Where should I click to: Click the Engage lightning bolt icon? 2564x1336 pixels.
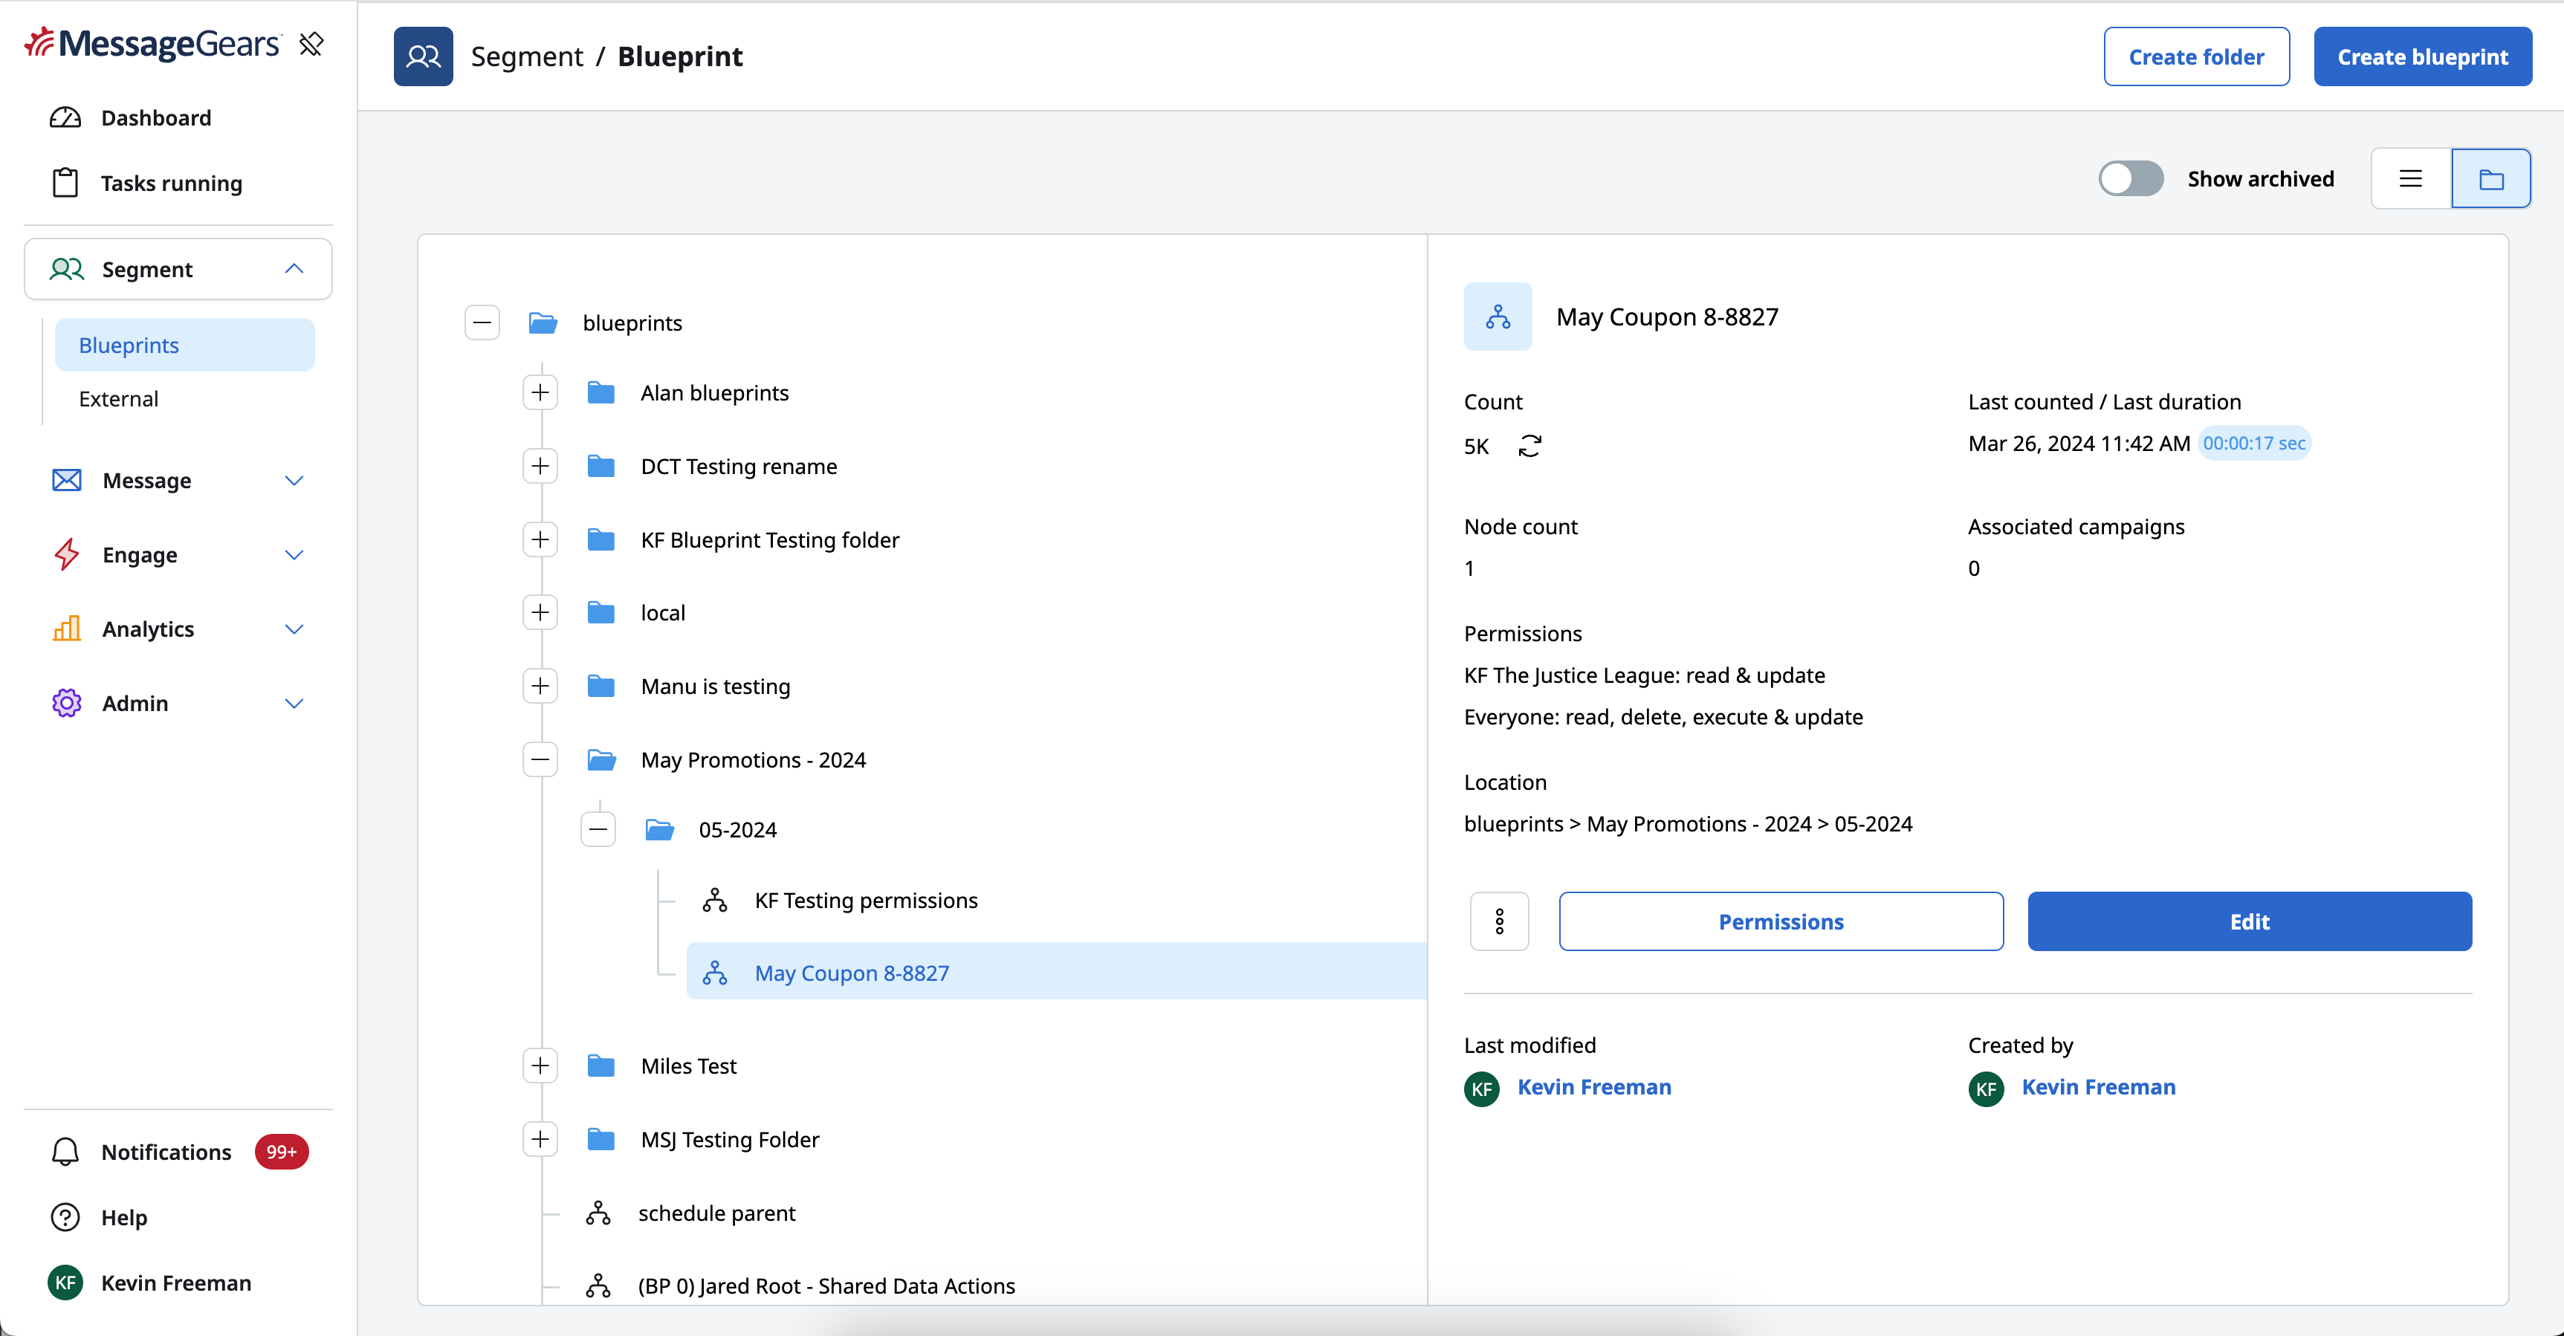tap(67, 554)
